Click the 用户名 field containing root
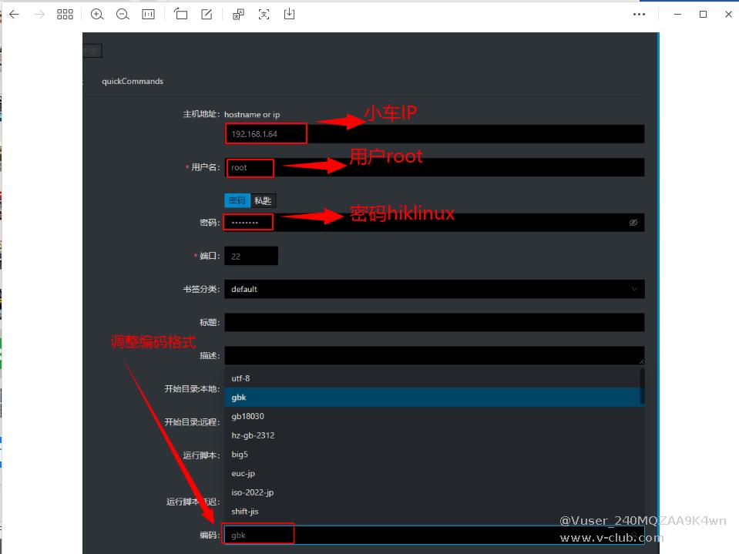739x554 pixels. coord(434,167)
